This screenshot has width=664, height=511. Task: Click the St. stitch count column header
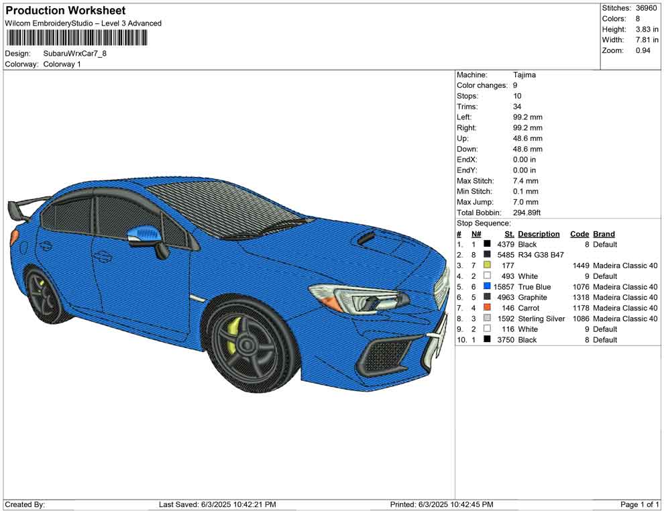(x=509, y=234)
